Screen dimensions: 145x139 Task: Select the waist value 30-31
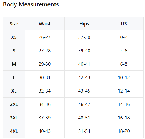tap(45, 77)
